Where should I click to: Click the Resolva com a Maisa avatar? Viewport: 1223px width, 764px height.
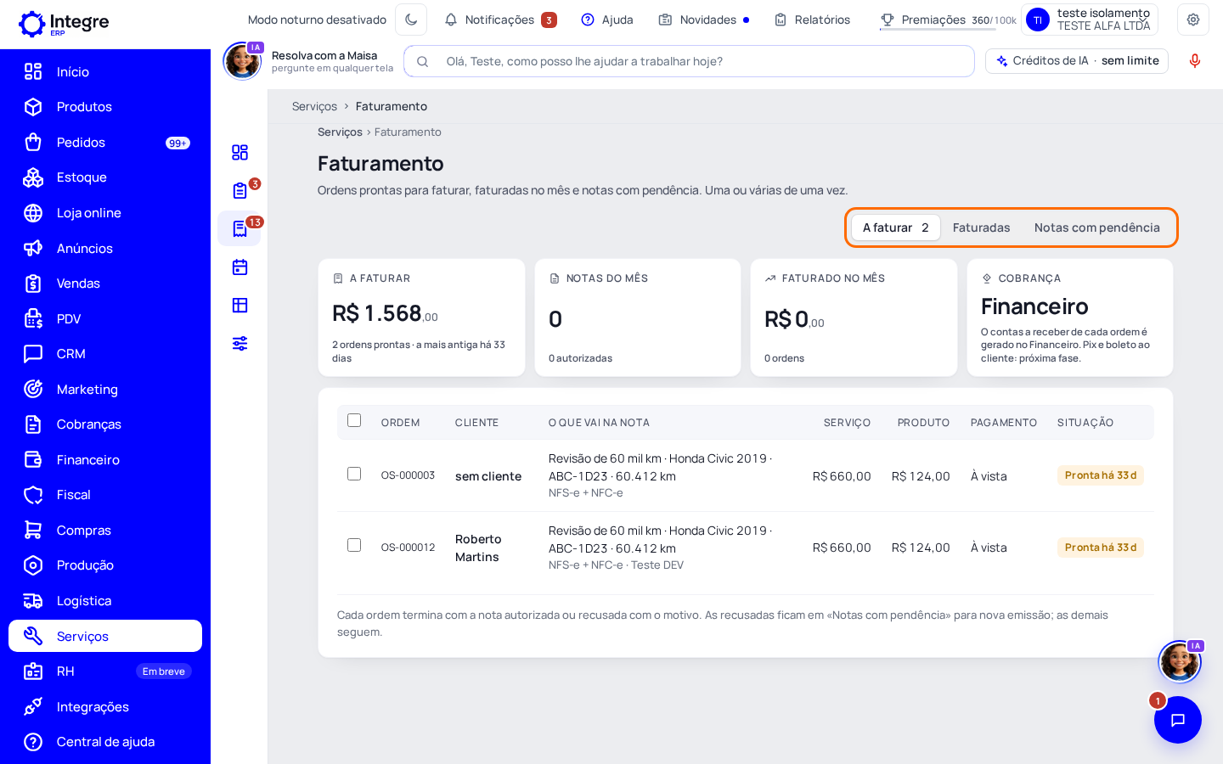242,61
